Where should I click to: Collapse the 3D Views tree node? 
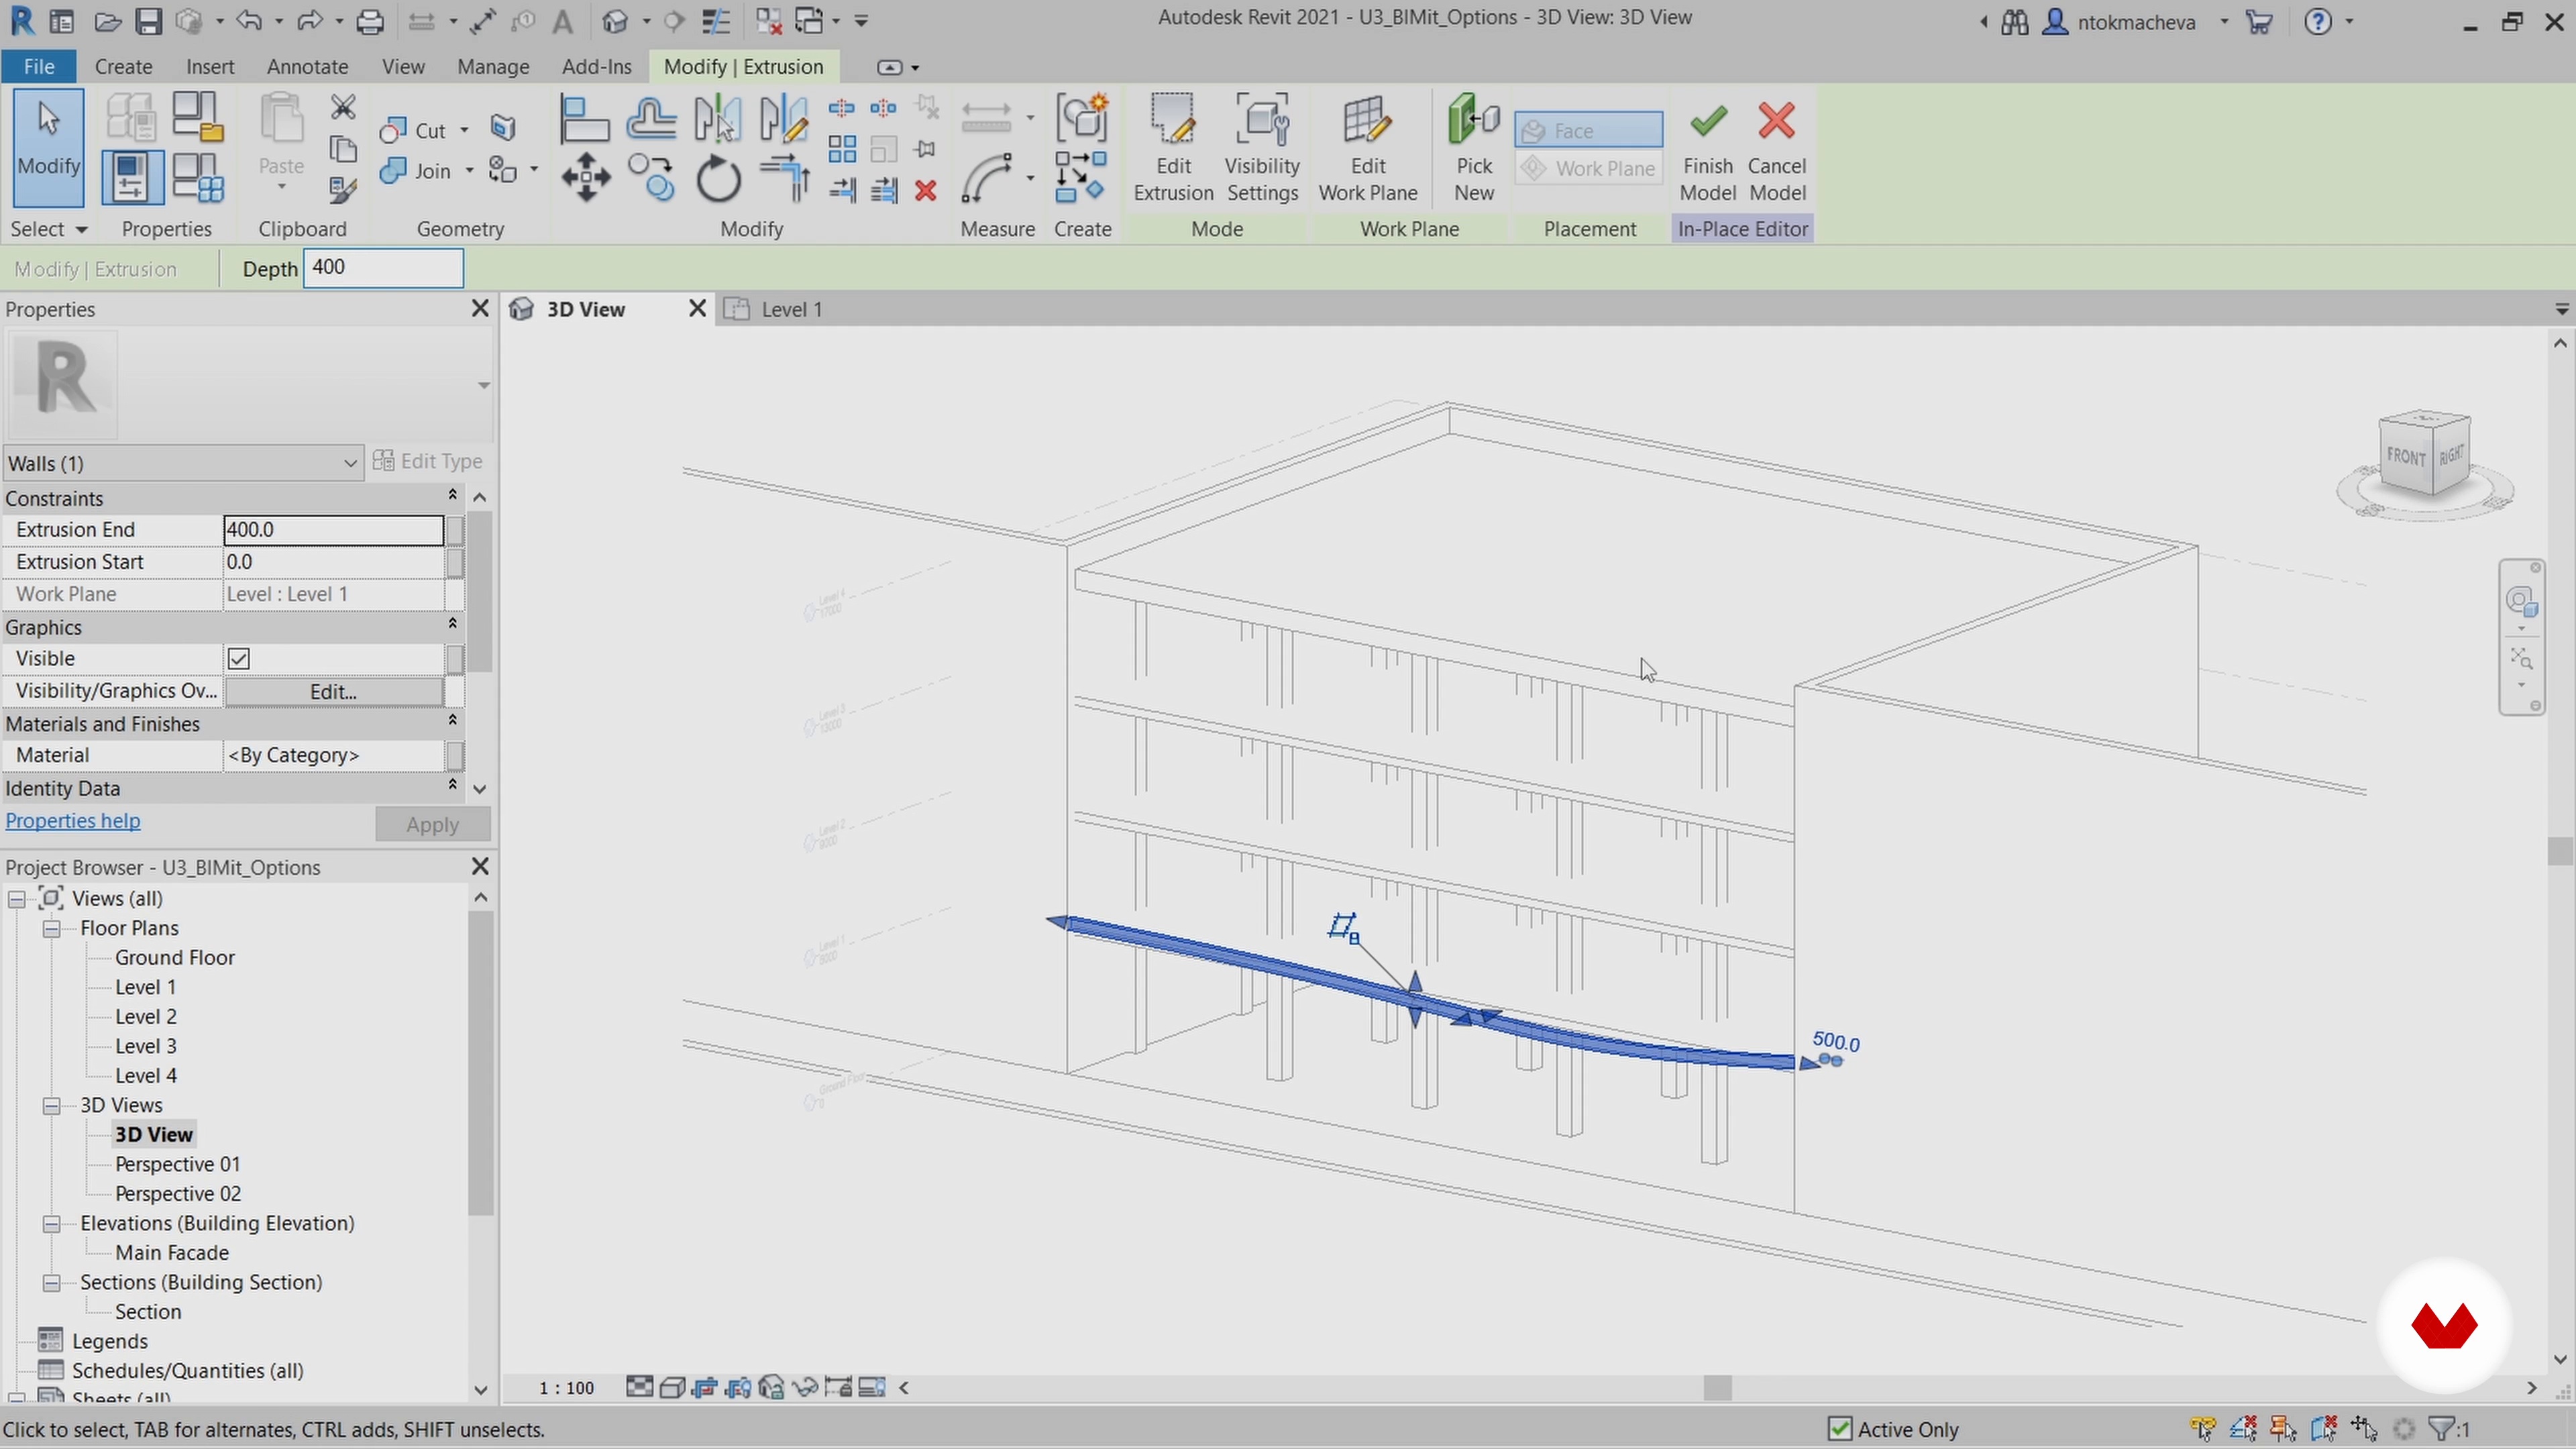point(51,1105)
